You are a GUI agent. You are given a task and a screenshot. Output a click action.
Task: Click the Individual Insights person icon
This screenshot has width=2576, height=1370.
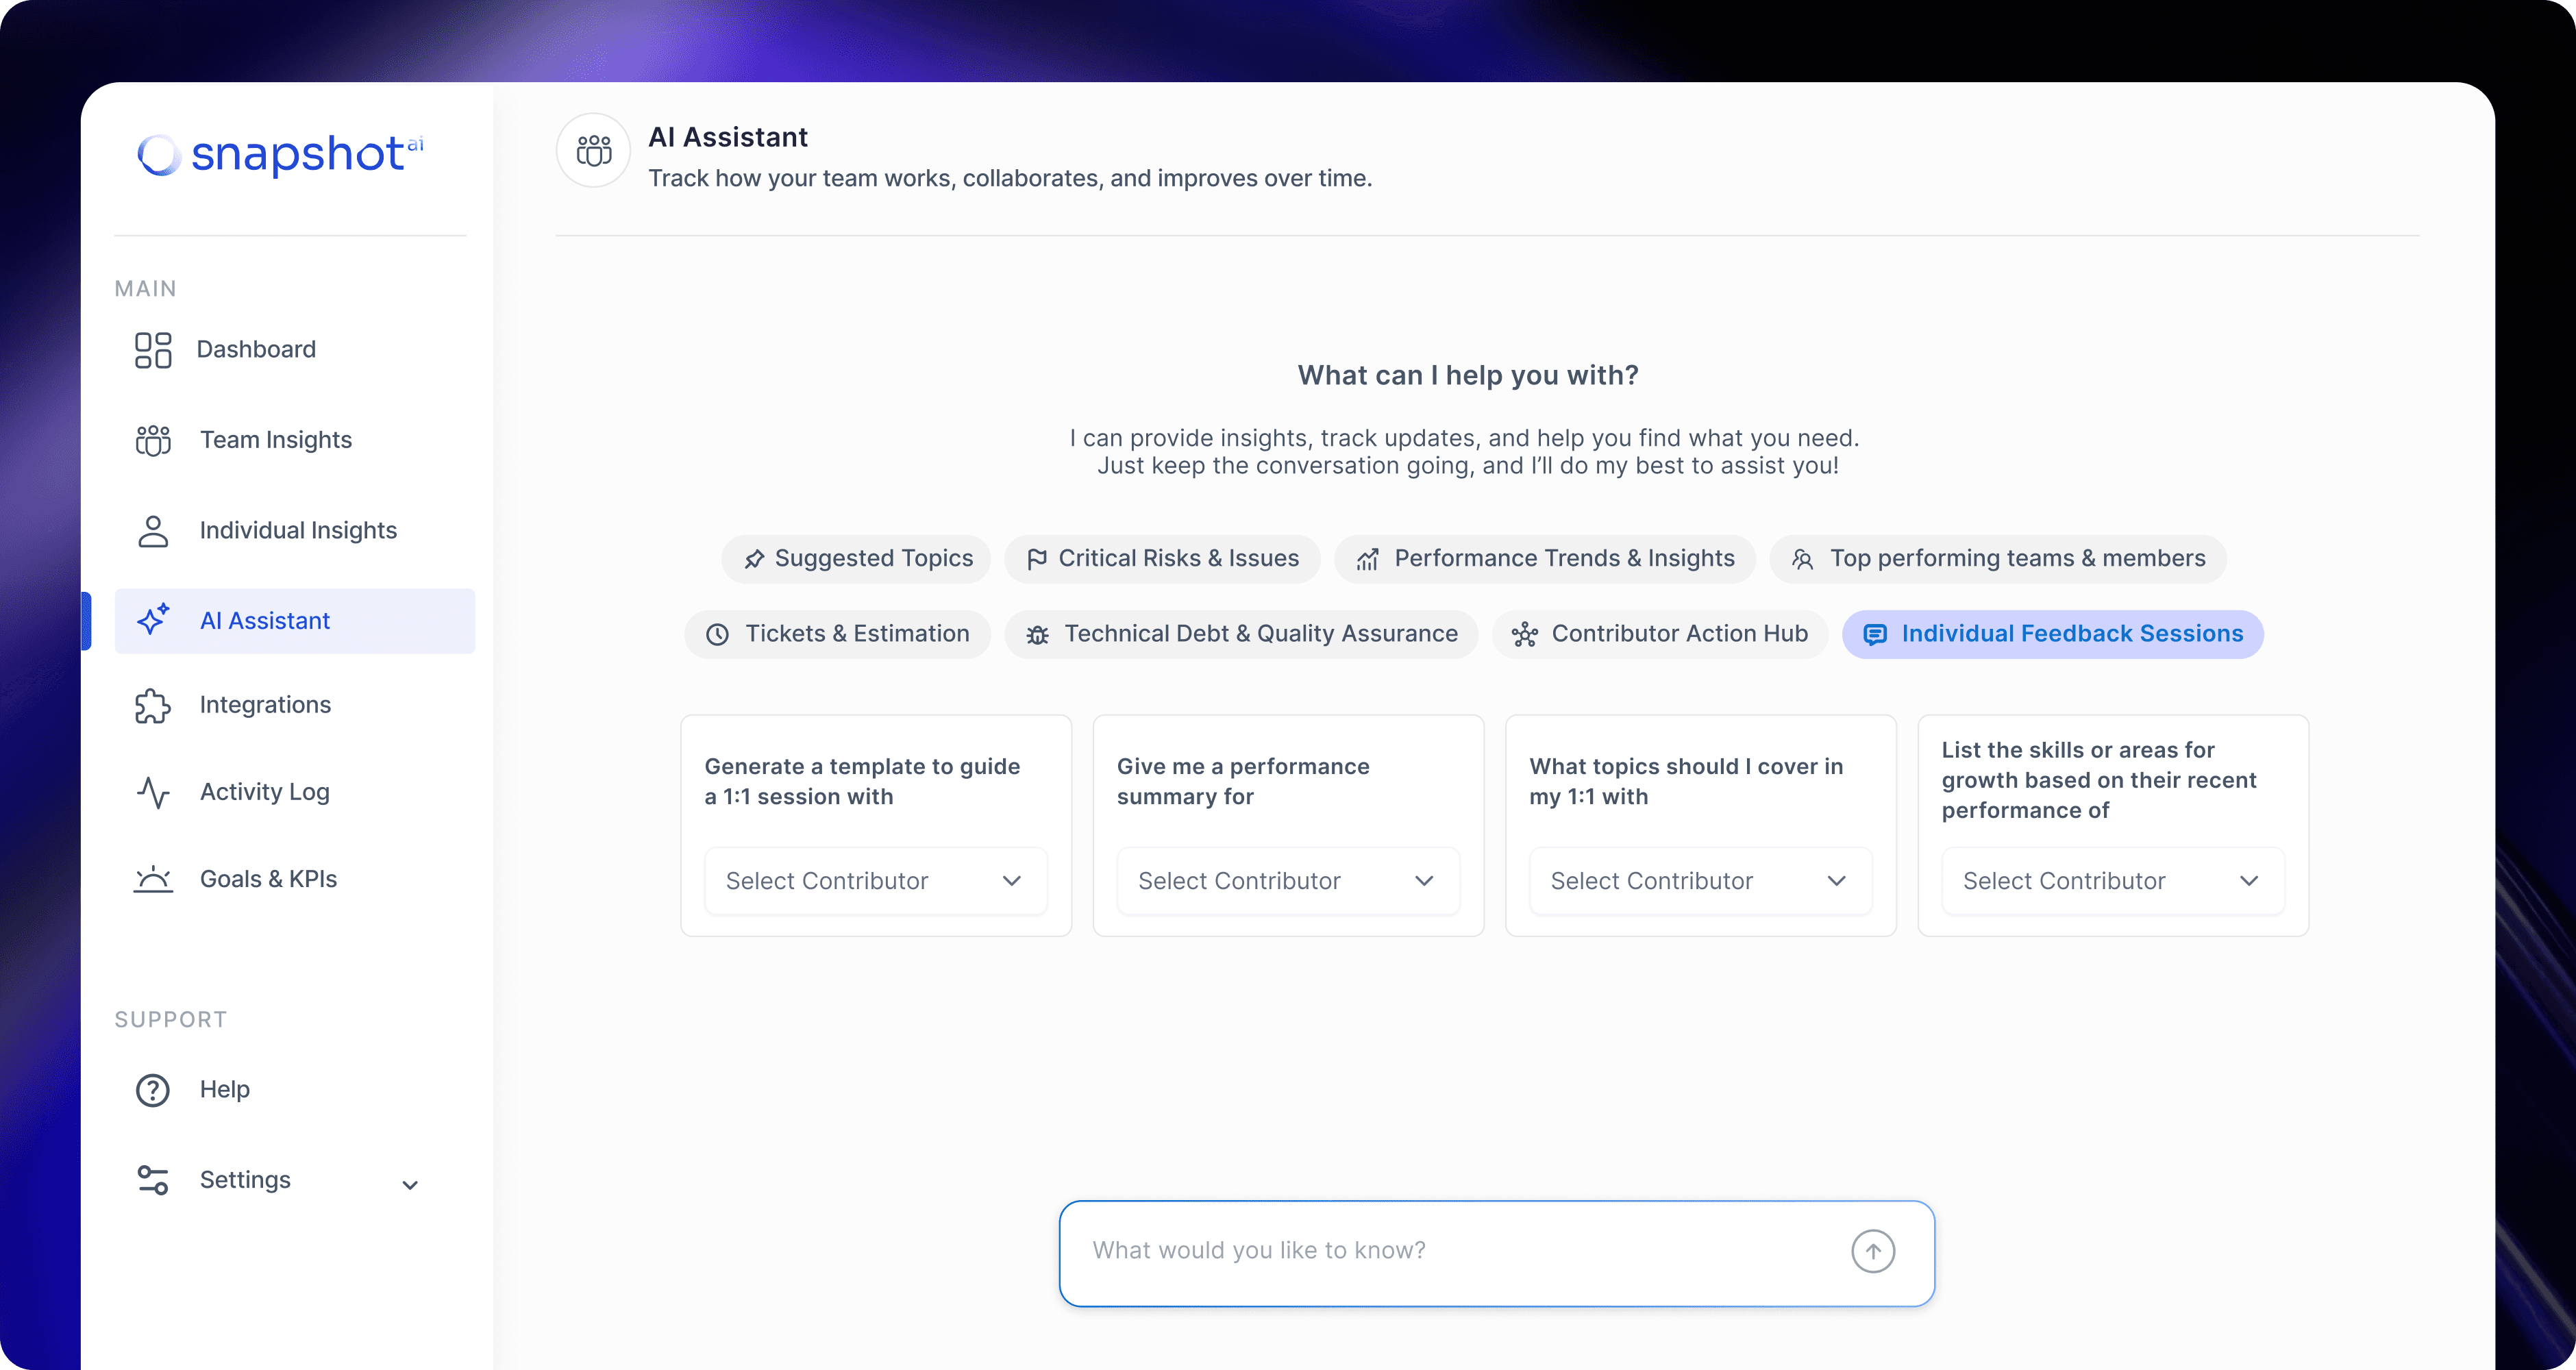click(153, 531)
